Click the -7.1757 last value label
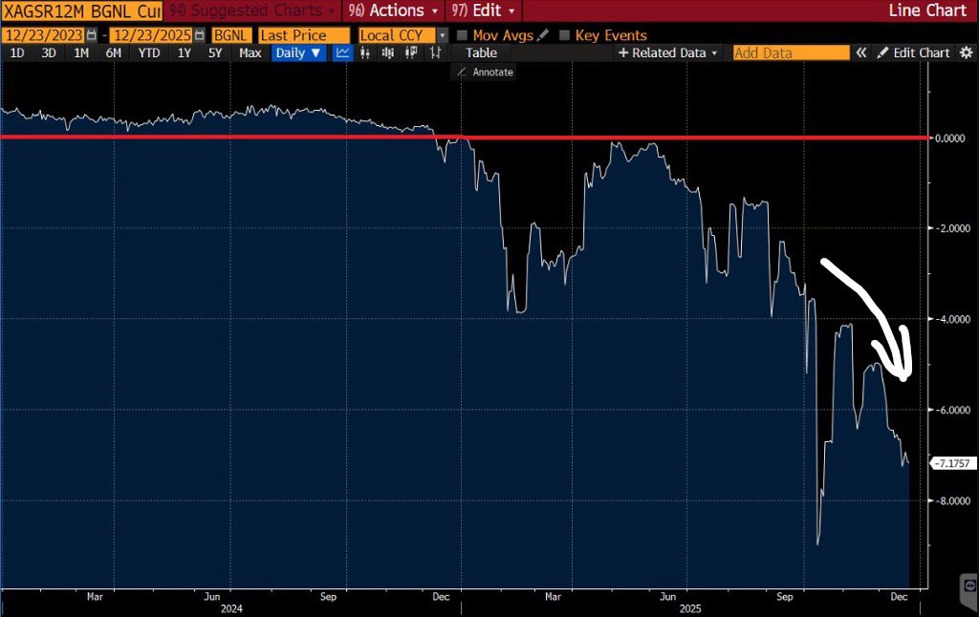This screenshot has height=617, width=979. (x=953, y=463)
